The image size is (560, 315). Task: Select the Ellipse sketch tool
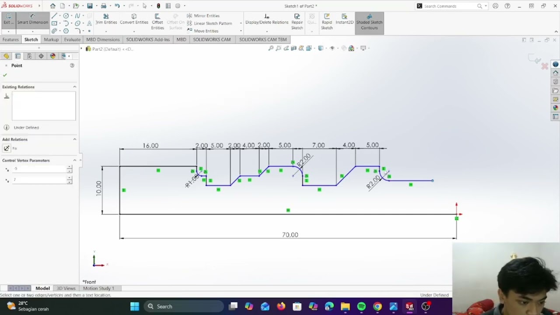[77, 23]
